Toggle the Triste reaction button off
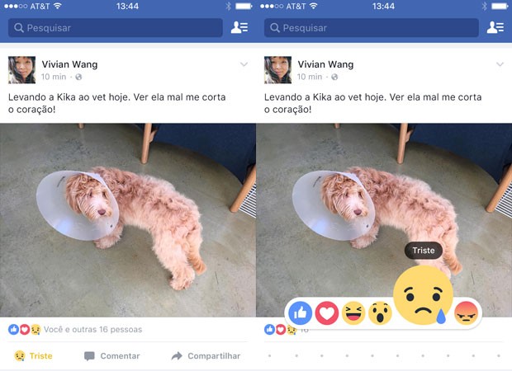 pyautogui.click(x=33, y=355)
